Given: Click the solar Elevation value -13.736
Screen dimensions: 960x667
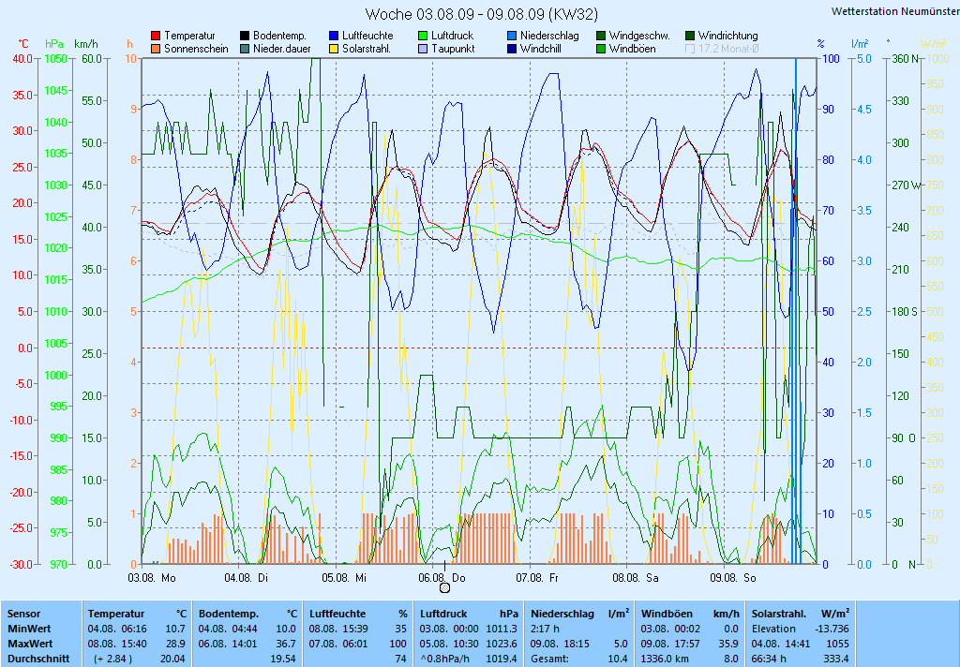Looking at the screenshot, I should coord(832,630).
